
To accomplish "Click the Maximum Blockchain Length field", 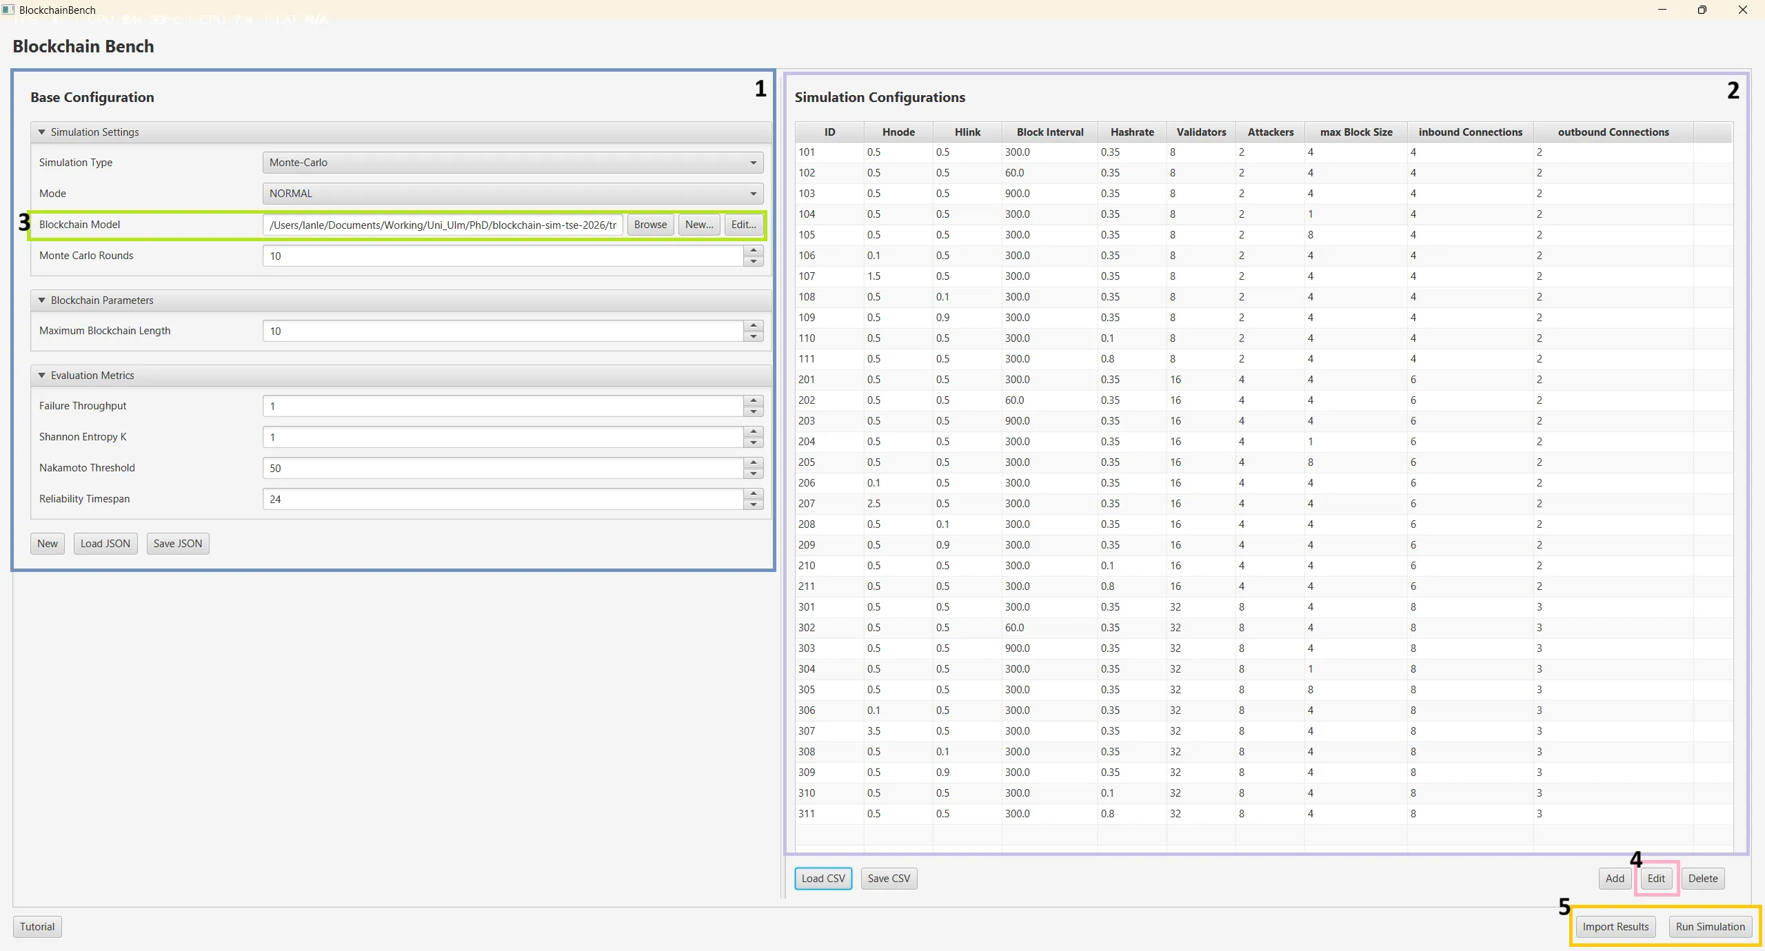I will [503, 331].
